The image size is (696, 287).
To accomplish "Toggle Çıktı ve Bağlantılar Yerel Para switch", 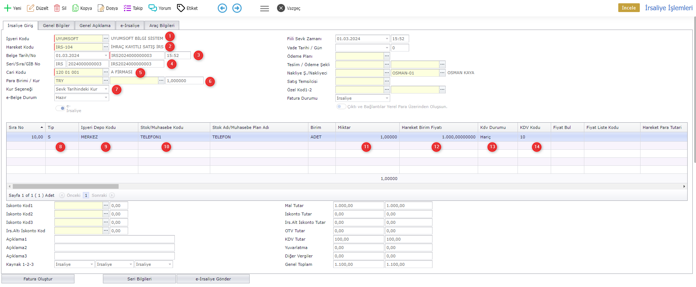I will [341, 106].
